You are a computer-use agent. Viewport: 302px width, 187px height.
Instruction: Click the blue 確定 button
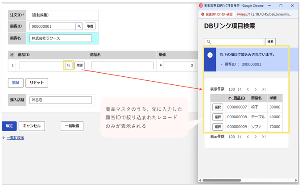point(9,126)
